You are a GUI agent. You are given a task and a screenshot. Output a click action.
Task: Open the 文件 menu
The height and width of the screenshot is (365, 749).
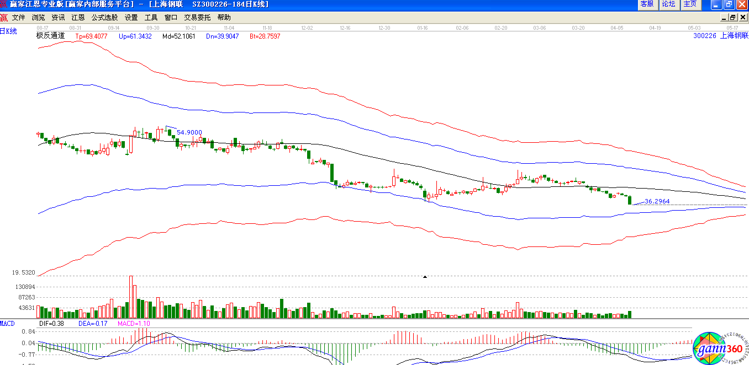pyautogui.click(x=19, y=18)
